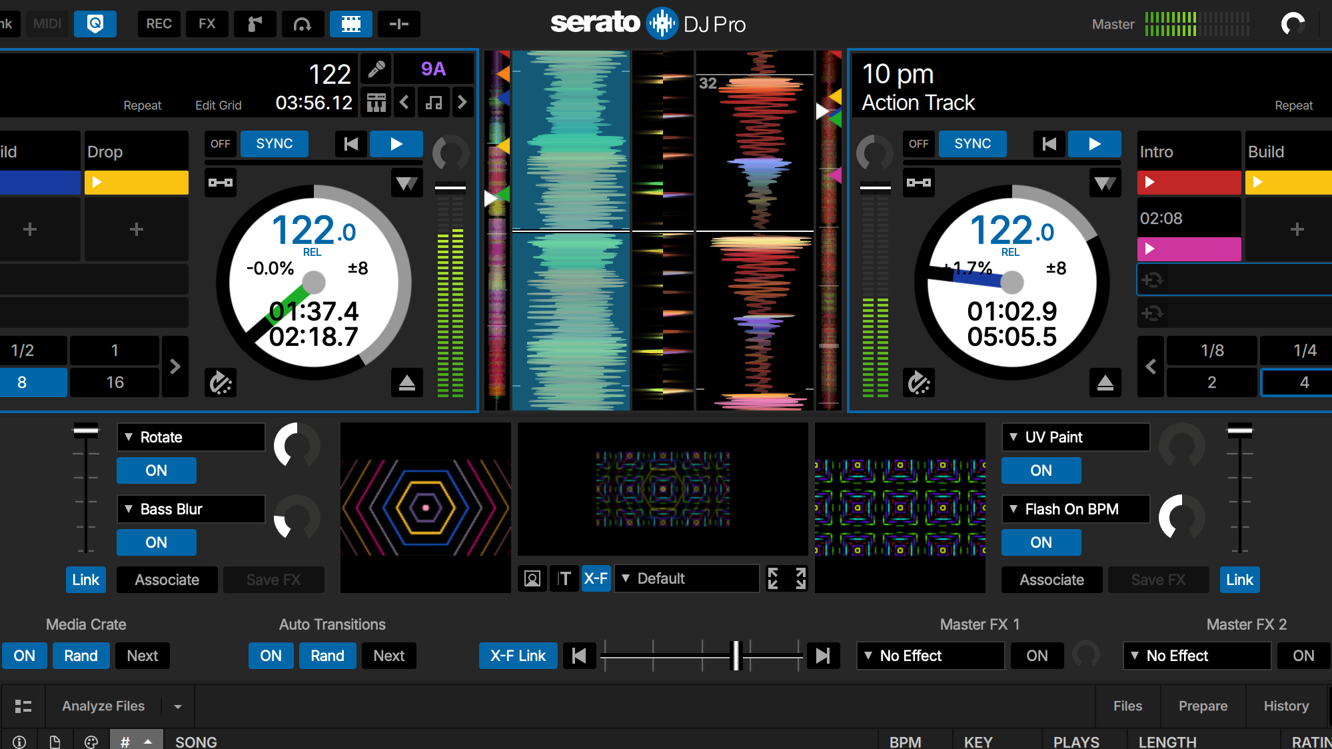Click left video Associate button
This screenshot has height=749, width=1332.
[167, 580]
